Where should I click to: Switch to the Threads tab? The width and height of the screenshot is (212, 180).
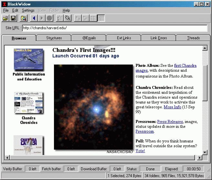[x=193, y=38]
